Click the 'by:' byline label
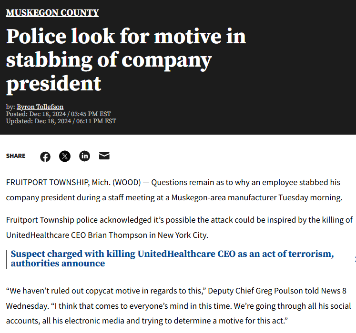 (x=10, y=107)
